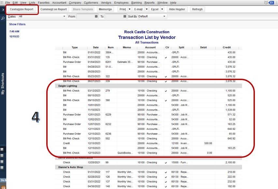Click the Customize Report button
The height and width of the screenshot is (189, 278).
click(x=22, y=9)
